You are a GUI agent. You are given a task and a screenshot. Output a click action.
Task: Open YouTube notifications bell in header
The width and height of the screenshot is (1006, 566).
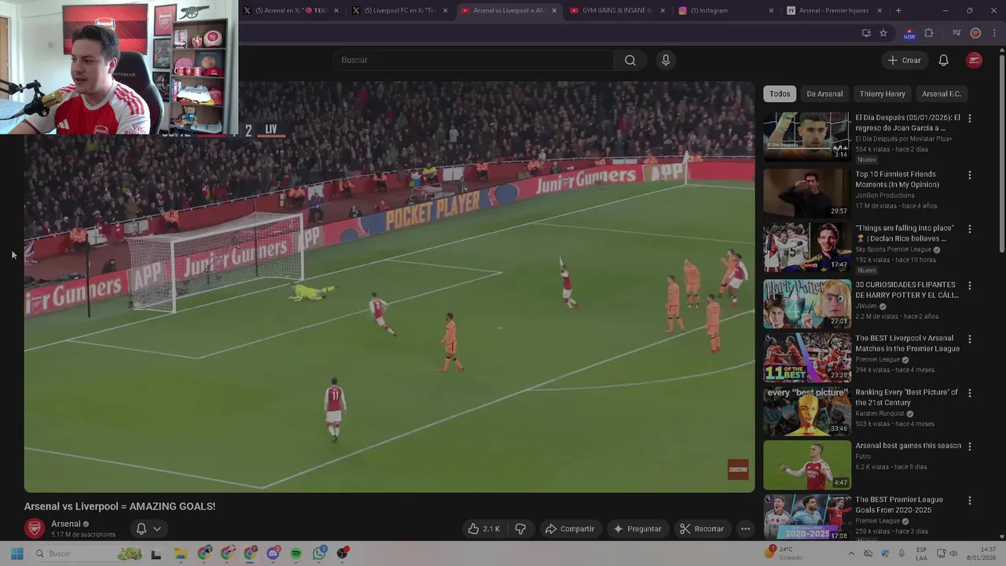click(943, 61)
